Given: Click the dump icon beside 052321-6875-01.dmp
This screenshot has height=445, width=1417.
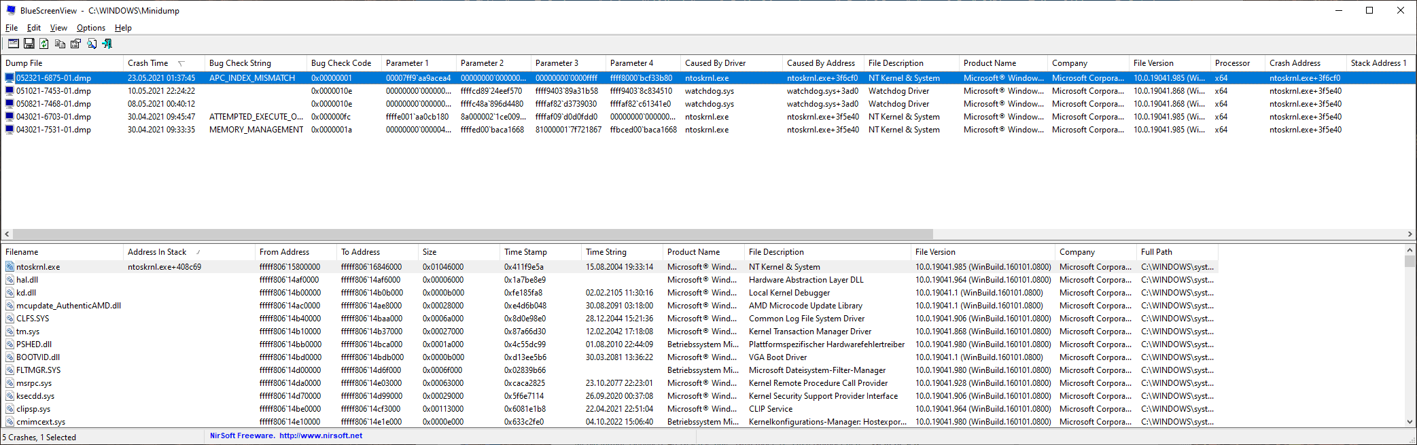Looking at the screenshot, I should (x=10, y=78).
